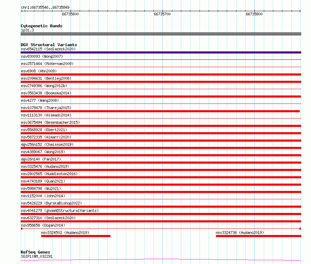Click nsv5872335 (Almarri2020) label

[x=46, y=137]
